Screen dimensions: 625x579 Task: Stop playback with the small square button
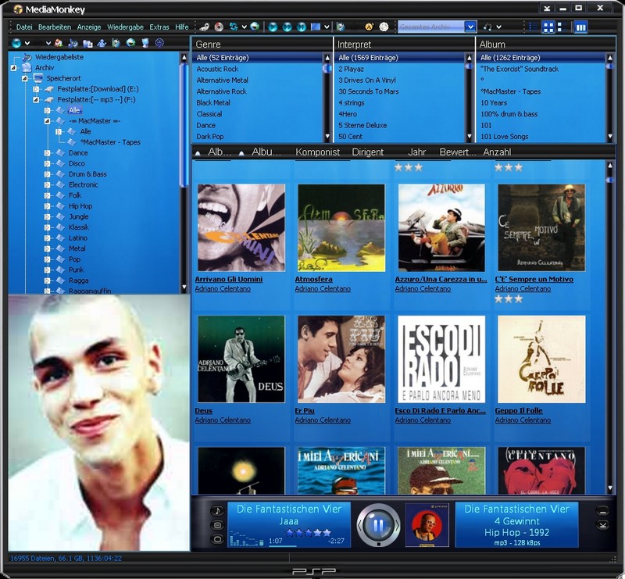(x=378, y=543)
